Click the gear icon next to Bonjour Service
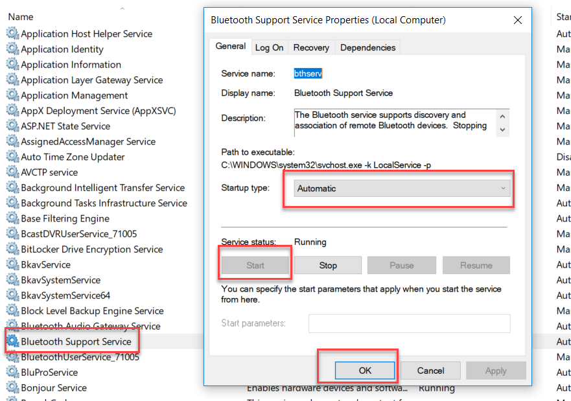Viewport: 571px width, 401px height. pos(12,388)
